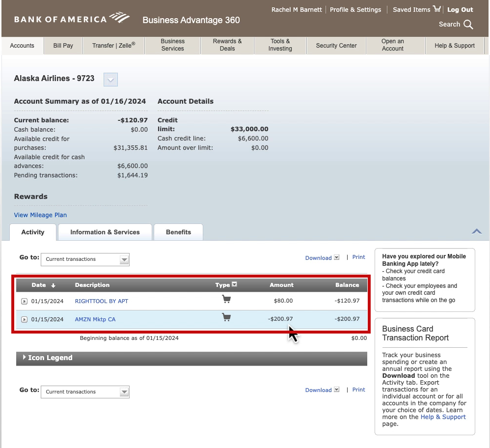Open the Bill Pay menu
This screenshot has width=490, height=448.
[x=63, y=46]
